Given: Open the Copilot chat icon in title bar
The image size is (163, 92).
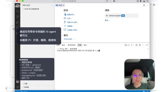Looking at the screenshot, I should [107, 1].
